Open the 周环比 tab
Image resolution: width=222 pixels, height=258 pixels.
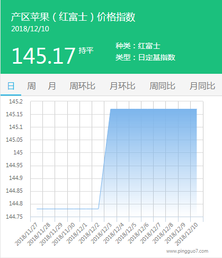click(x=82, y=86)
